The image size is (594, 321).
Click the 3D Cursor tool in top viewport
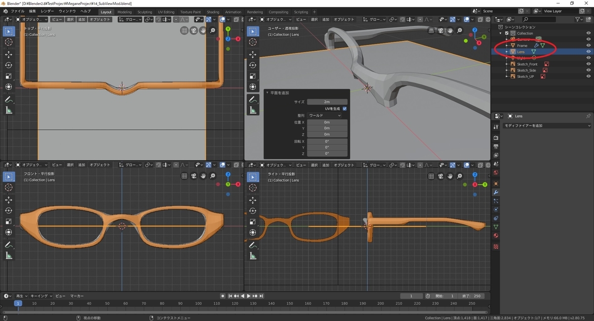8,42
